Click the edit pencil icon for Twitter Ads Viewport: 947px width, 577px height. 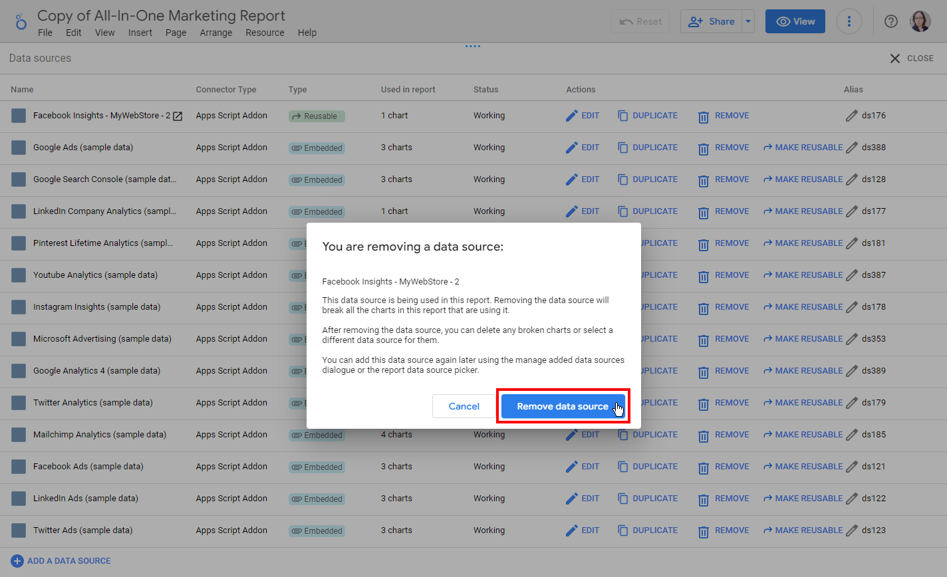pyautogui.click(x=573, y=530)
